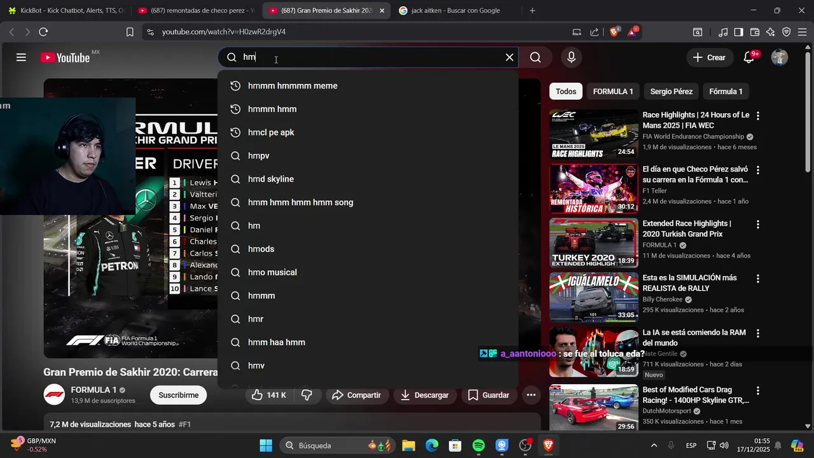Image resolution: width=814 pixels, height=458 pixels.
Task: Switch to the KickBot browser tab
Action: 66,11
